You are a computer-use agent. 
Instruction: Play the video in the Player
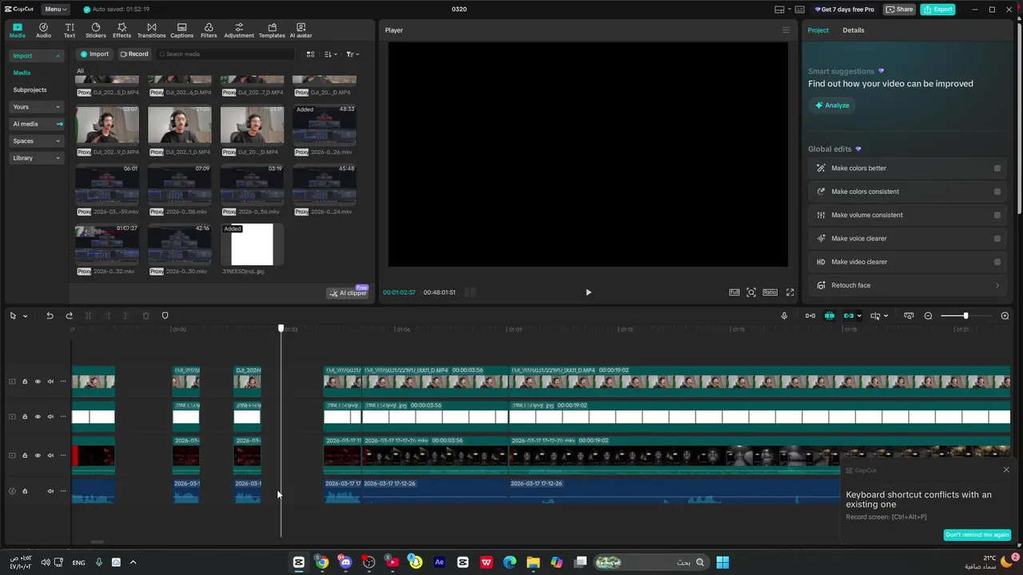[x=588, y=292]
